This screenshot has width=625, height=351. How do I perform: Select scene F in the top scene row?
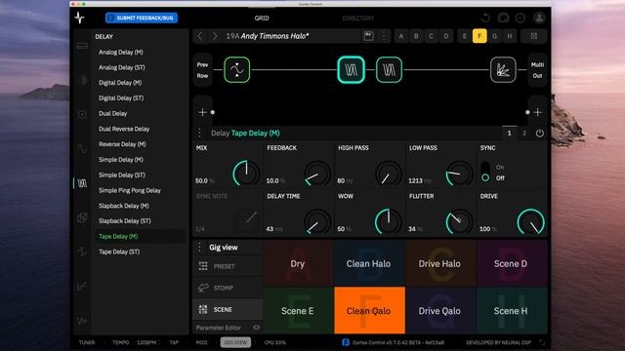479,36
